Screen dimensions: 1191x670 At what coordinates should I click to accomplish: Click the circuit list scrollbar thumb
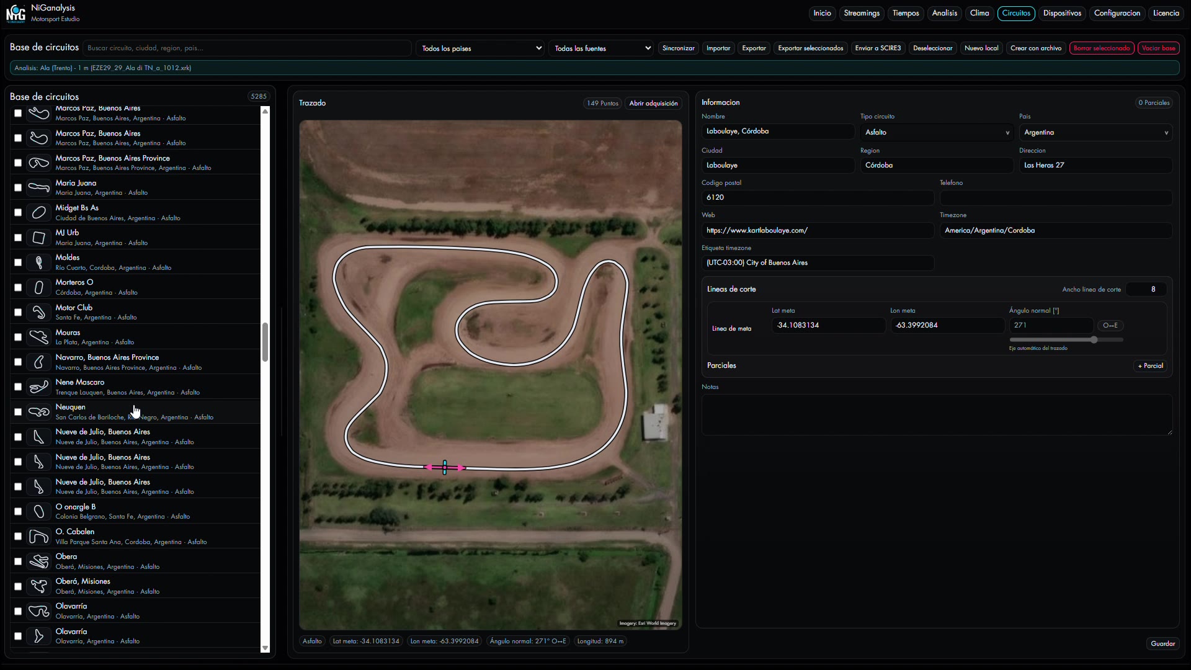click(x=265, y=342)
